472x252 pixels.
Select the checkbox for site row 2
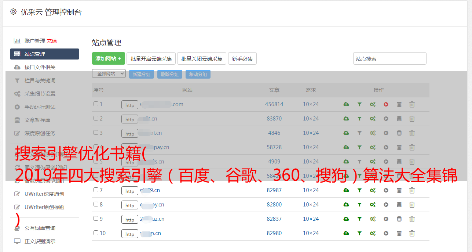tap(96, 118)
